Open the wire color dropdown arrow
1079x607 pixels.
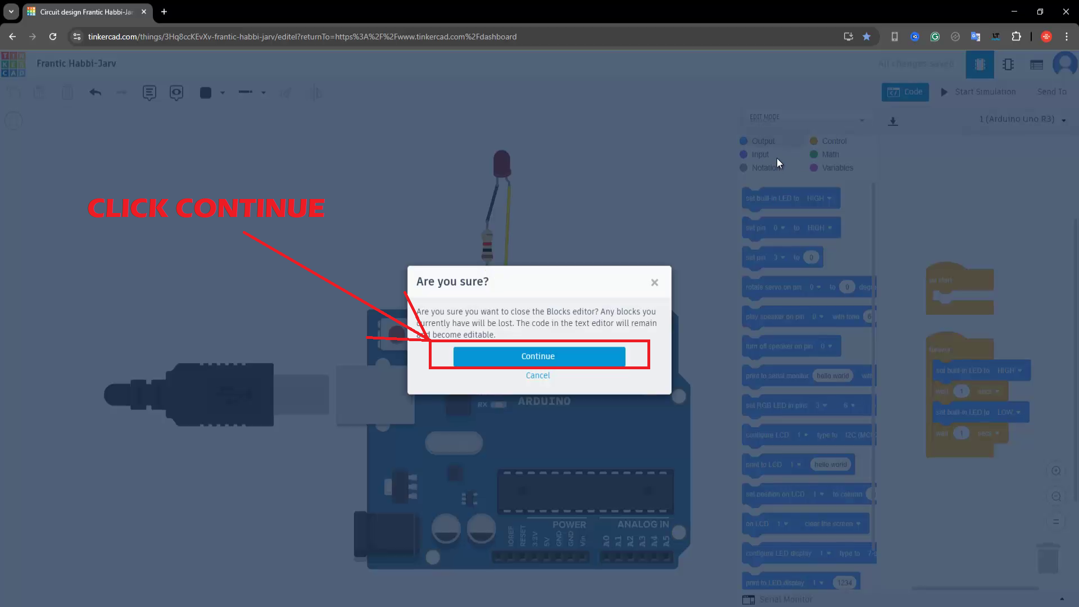pos(223,93)
